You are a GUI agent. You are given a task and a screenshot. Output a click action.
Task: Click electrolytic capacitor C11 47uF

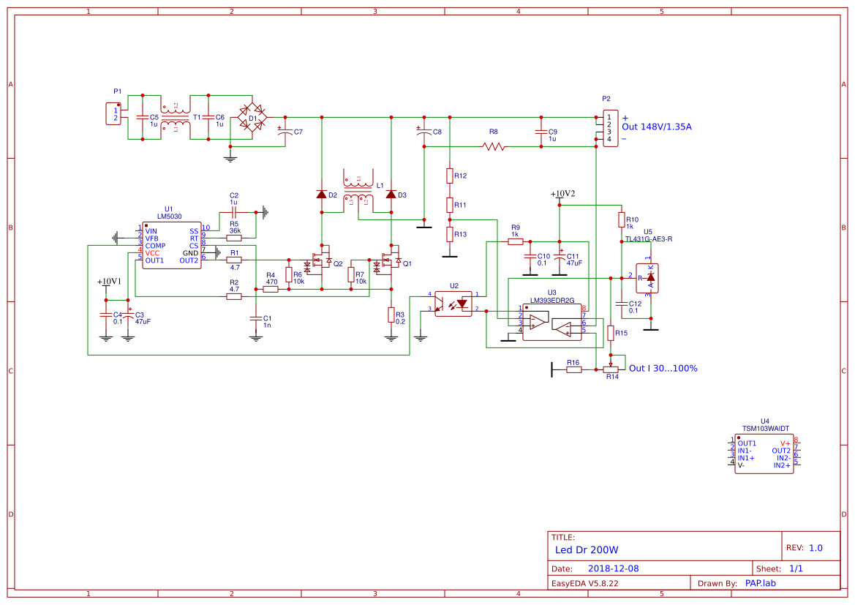point(560,258)
